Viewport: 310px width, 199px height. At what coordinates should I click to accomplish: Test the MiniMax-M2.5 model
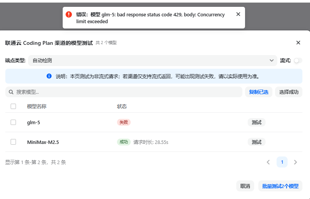(x=256, y=142)
